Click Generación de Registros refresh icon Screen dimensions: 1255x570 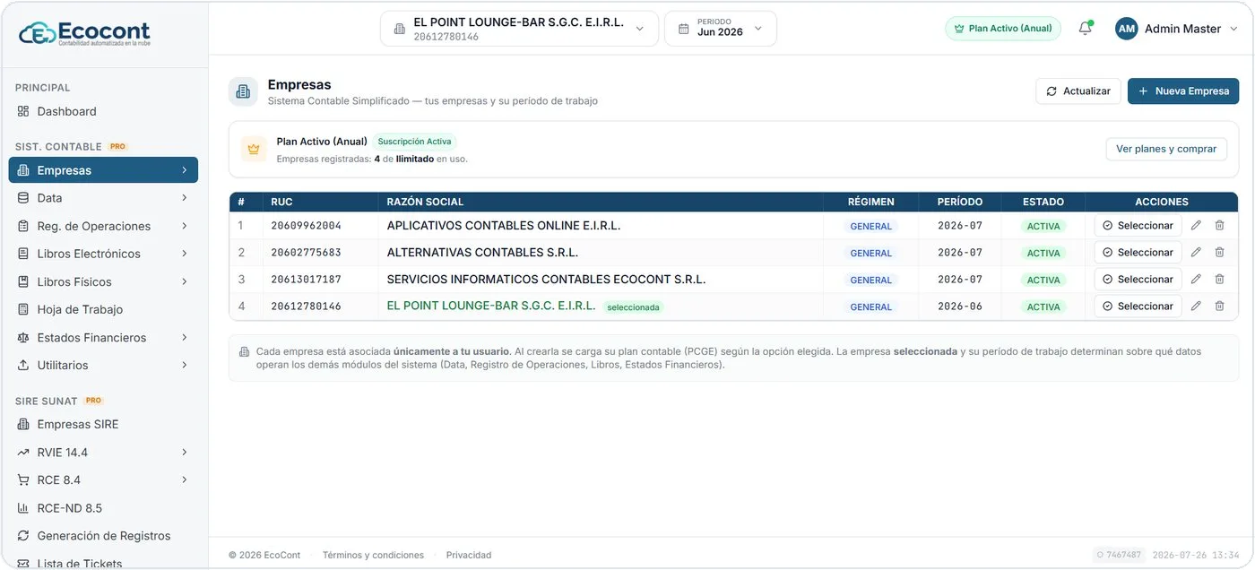23,536
